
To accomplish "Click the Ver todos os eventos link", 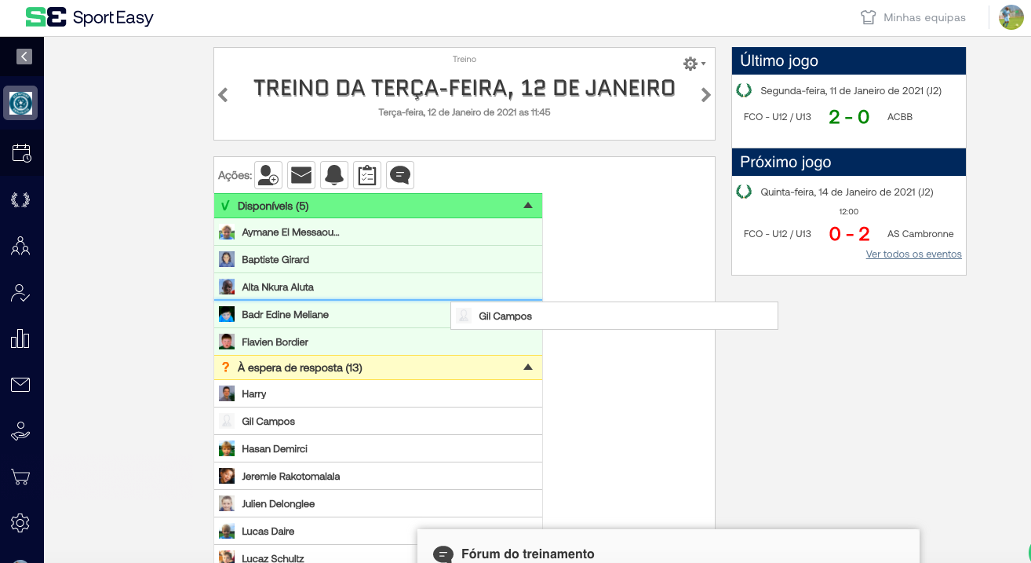I will (913, 254).
